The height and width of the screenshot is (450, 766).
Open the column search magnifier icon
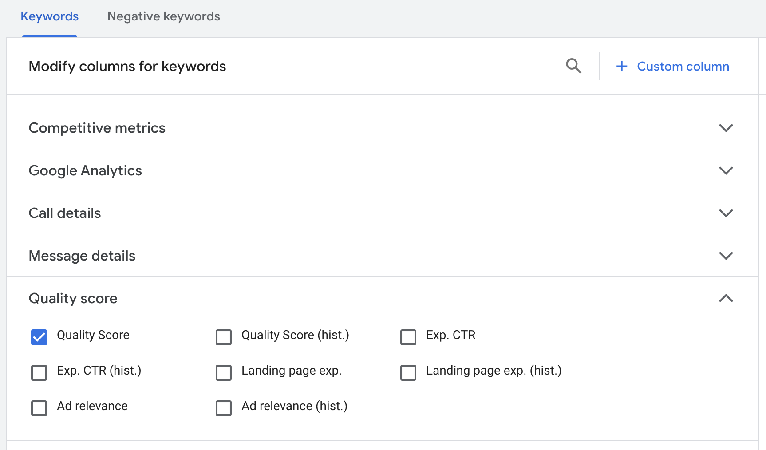coord(573,66)
